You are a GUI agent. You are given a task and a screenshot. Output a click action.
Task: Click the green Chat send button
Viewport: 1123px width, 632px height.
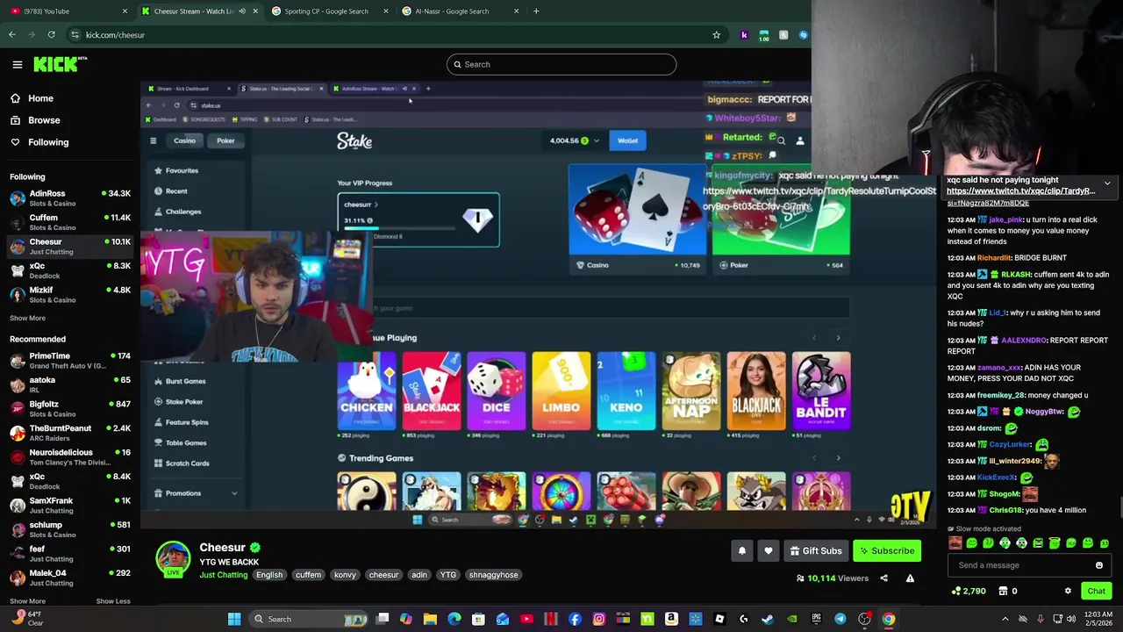click(1097, 592)
